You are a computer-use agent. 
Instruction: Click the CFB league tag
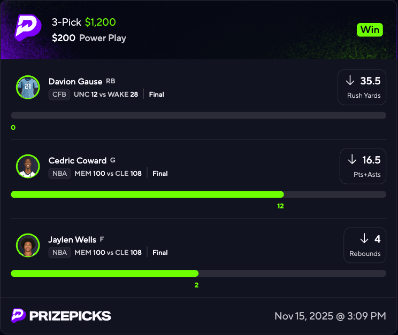[59, 95]
